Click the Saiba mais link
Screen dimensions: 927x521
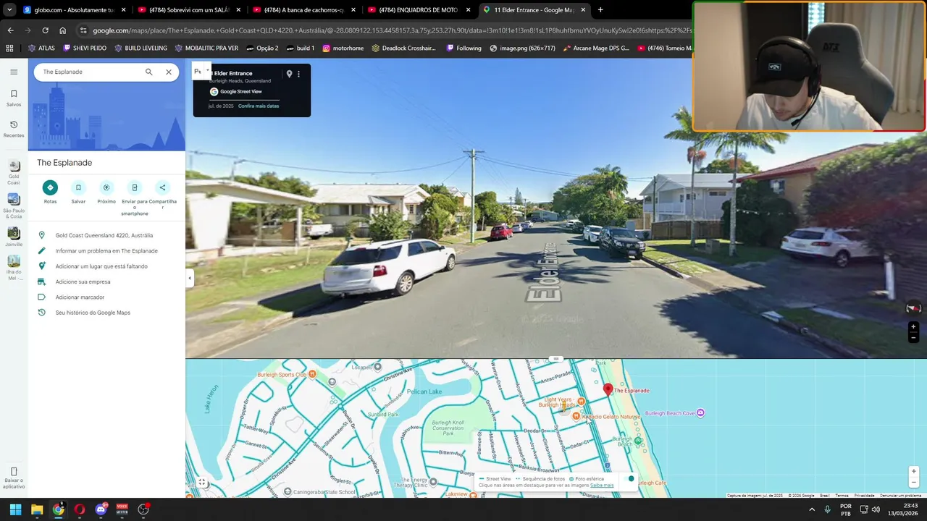602,486
